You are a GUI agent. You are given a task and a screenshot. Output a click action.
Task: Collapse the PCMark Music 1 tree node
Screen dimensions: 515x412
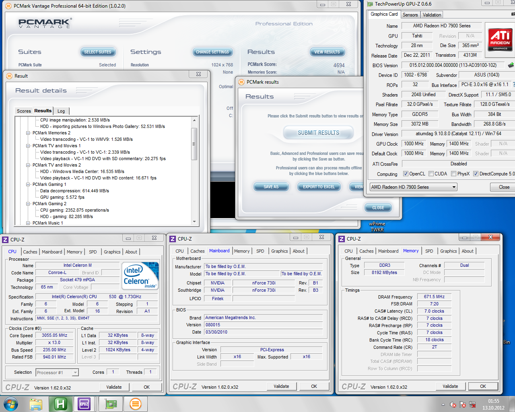pos(28,223)
